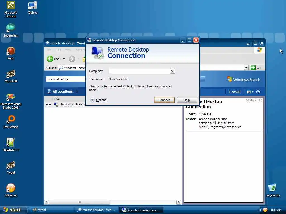This screenshot has height=214, width=286.
Task: Open the Windows start button
Action: tap(13, 210)
